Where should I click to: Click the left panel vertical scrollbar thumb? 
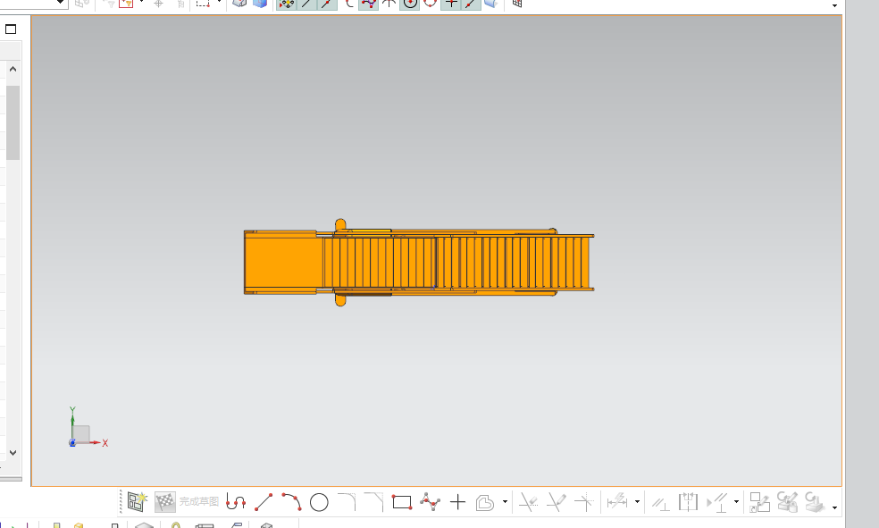13,122
